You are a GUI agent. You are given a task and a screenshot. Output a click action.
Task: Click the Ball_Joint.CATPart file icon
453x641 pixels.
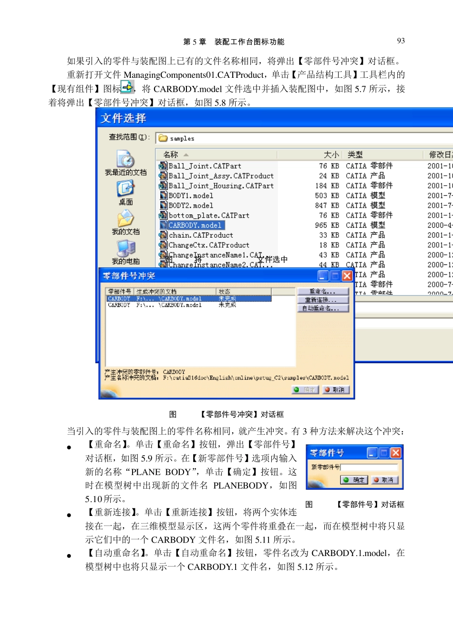(164, 166)
